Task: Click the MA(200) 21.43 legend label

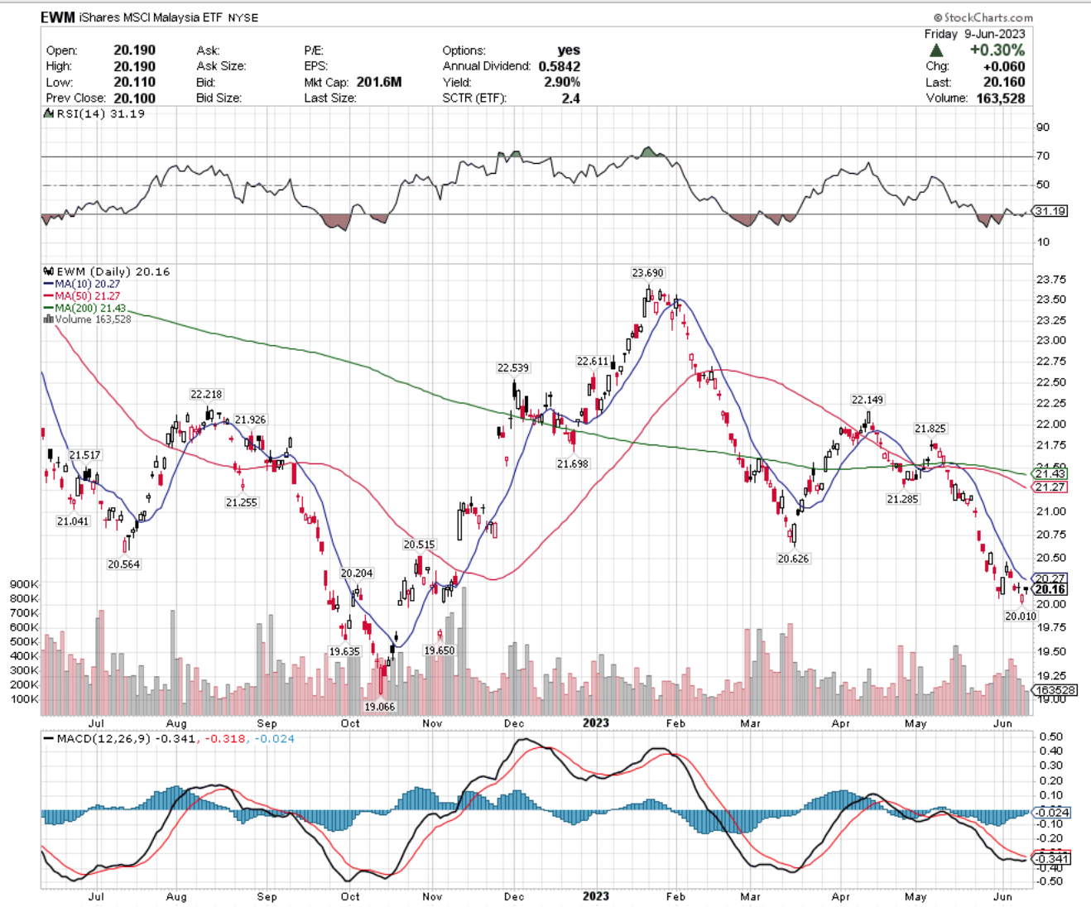Action: pyautogui.click(x=91, y=308)
